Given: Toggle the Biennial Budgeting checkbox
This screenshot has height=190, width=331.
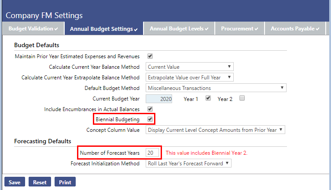Looking at the screenshot, I should 150,119.
